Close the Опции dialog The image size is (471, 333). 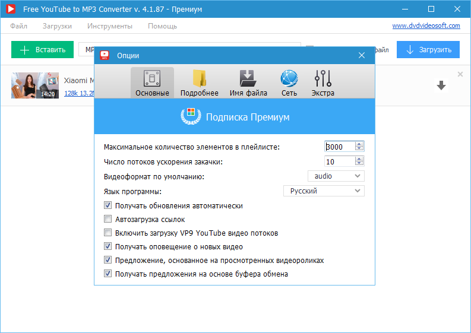[362, 55]
